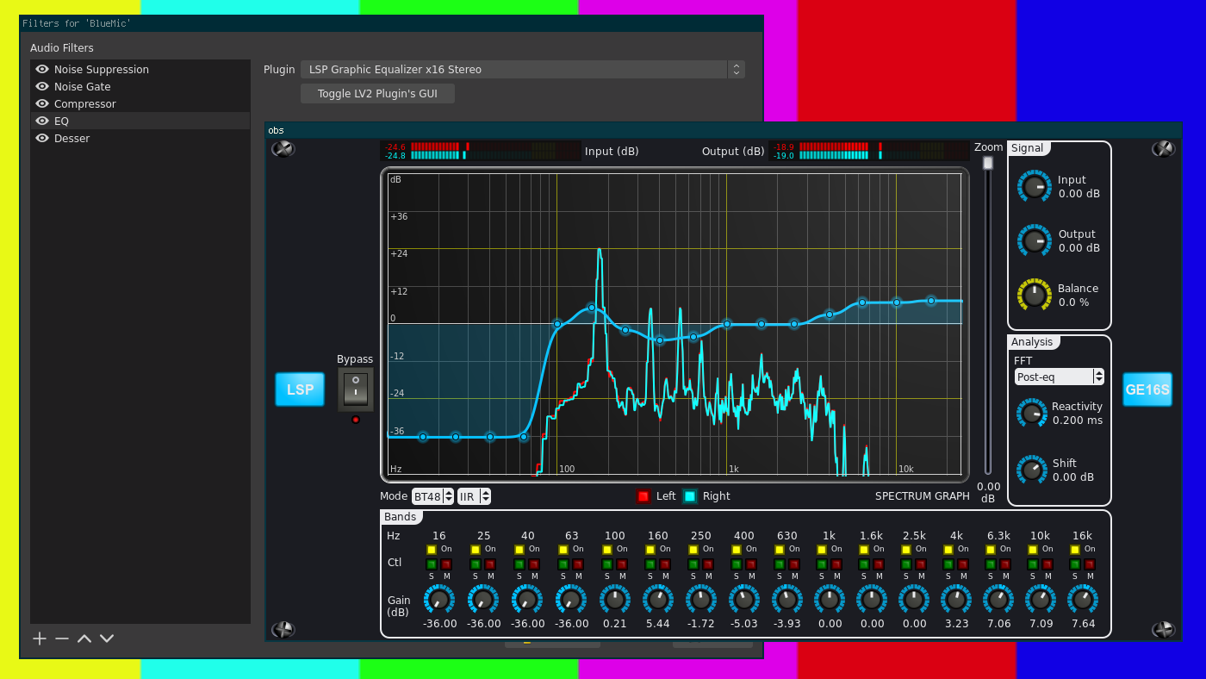Click the Shift knob in Analysis
Viewport: 1206px width, 679px height.
coord(1032,470)
